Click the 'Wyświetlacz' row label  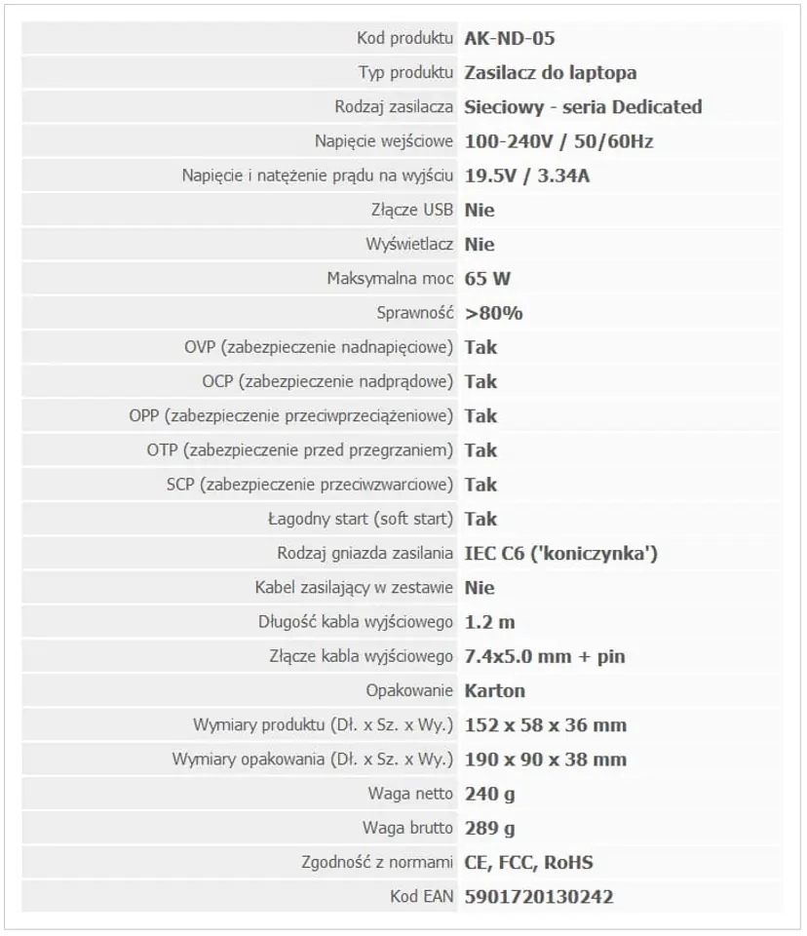point(409,244)
